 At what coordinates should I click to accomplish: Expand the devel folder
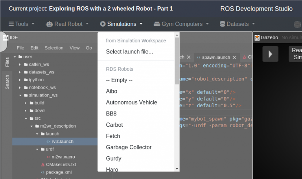pos(26,111)
